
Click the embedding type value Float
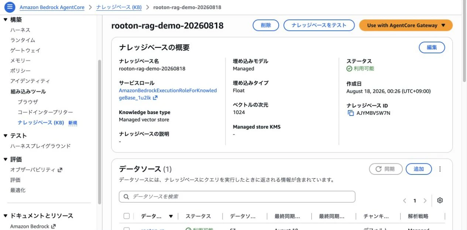point(239,91)
